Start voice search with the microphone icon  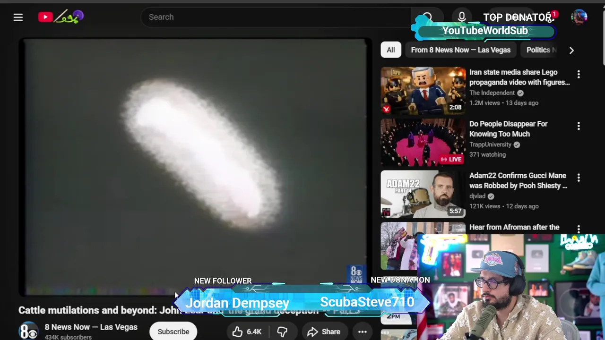(462, 17)
